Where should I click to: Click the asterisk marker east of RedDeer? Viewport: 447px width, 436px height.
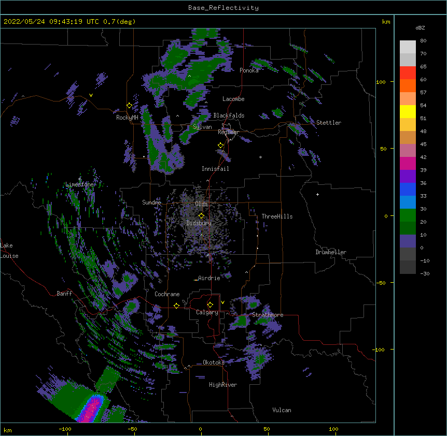coord(260,157)
